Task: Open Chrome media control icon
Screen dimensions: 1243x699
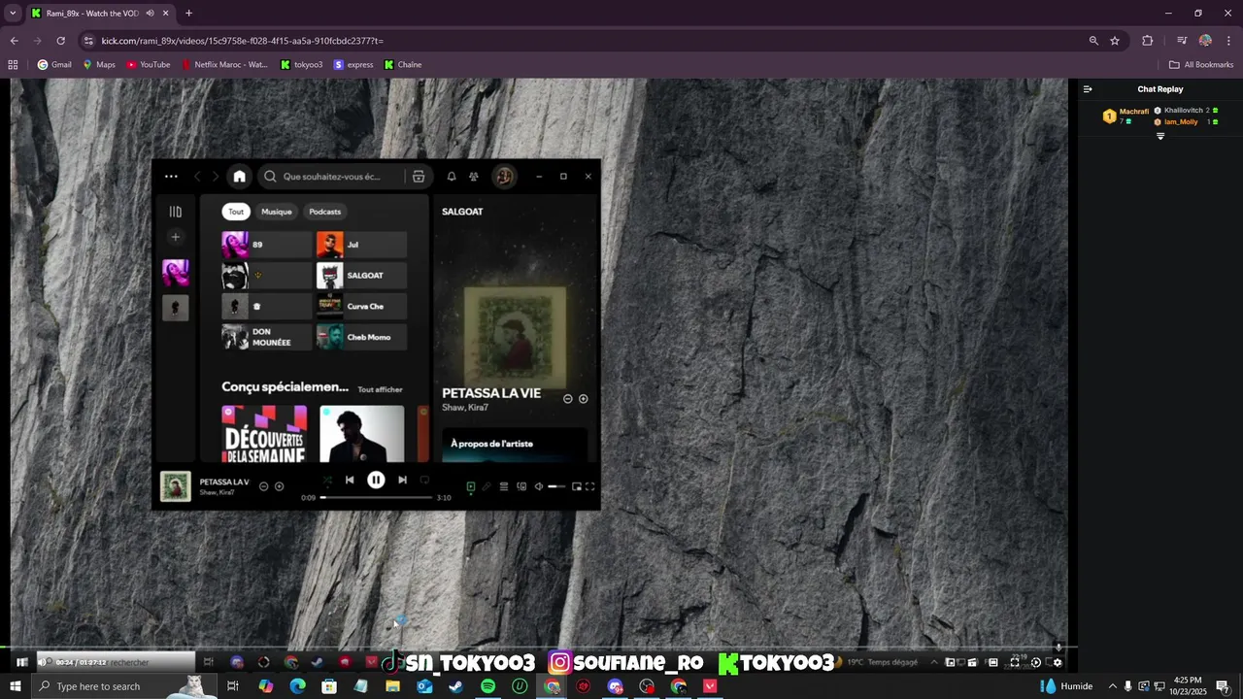Action: pyautogui.click(x=1182, y=41)
